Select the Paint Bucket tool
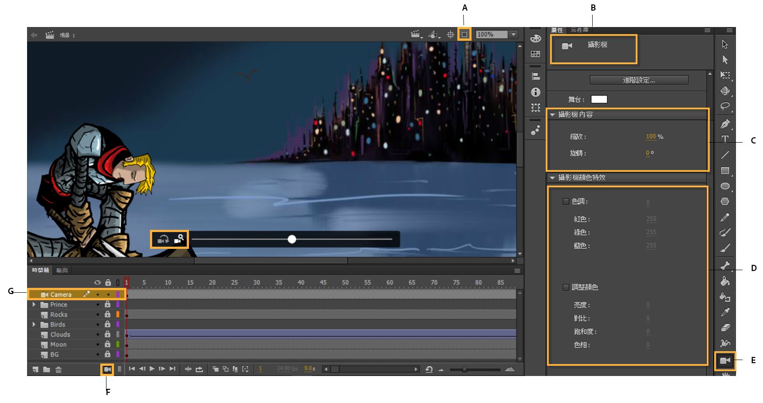 pyautogui.click(x=725, y=281)
